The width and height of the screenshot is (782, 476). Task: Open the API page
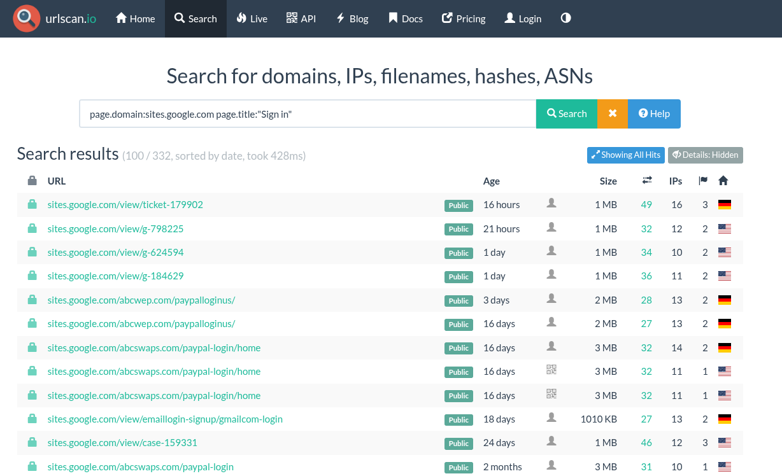(301, 18)
